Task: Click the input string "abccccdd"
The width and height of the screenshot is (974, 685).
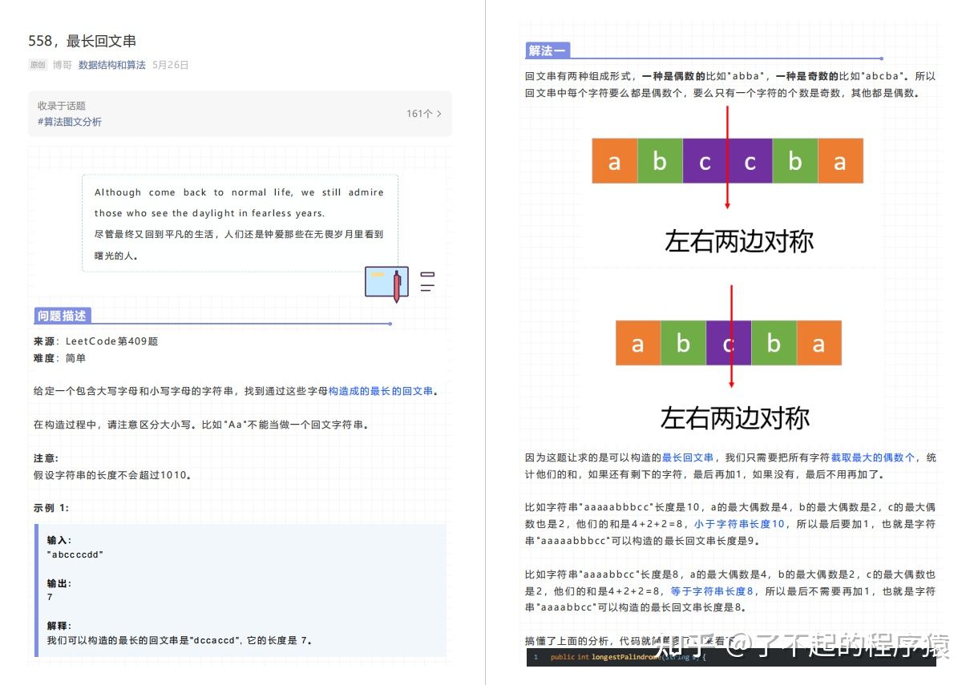Action: [75, 554]
